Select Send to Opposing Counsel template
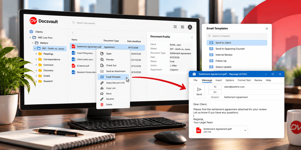 click(237, 49)
